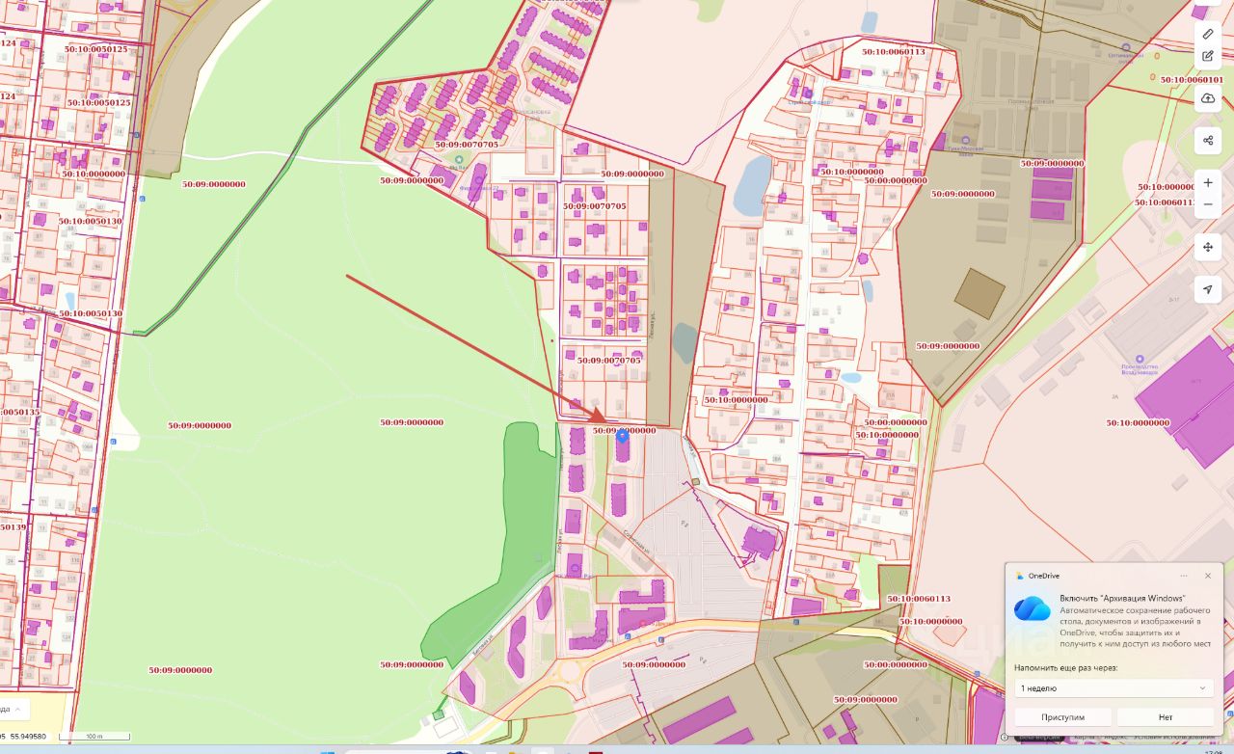Click the large OneDrive cloud logo
Image resolution: width=1234 pixels, height=754 pixels.
click(x=1032, y=608)
